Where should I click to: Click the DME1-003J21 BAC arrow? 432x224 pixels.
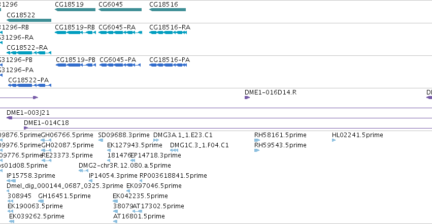click(x=9, y=118)
